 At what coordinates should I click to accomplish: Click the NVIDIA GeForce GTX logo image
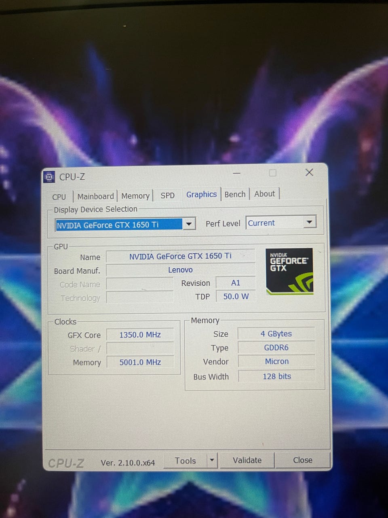pos(289,271)
